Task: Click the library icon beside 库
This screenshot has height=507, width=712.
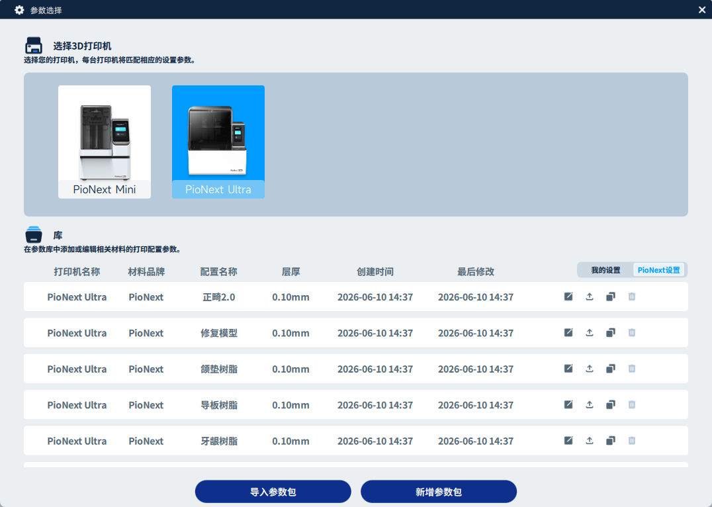Action: click(x=34, y=235)
